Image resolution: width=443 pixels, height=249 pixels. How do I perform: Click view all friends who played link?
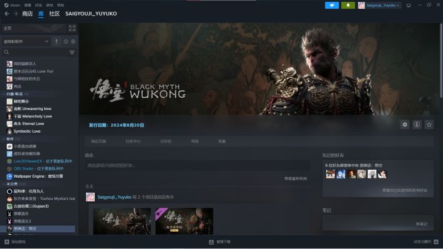point(405,190)
